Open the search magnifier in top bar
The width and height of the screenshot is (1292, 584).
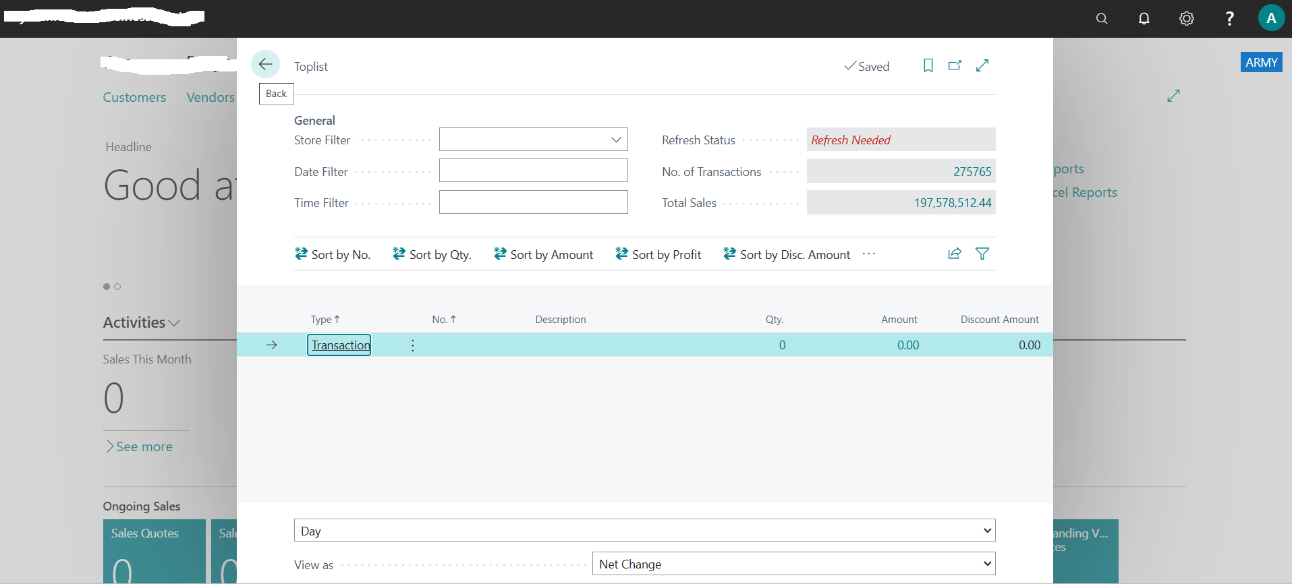[x=1102, y=19]
